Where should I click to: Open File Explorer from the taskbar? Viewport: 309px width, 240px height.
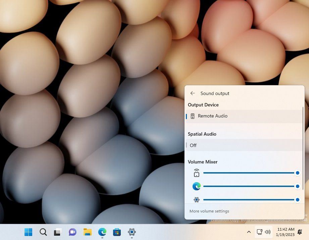click(x=87, y=232)
